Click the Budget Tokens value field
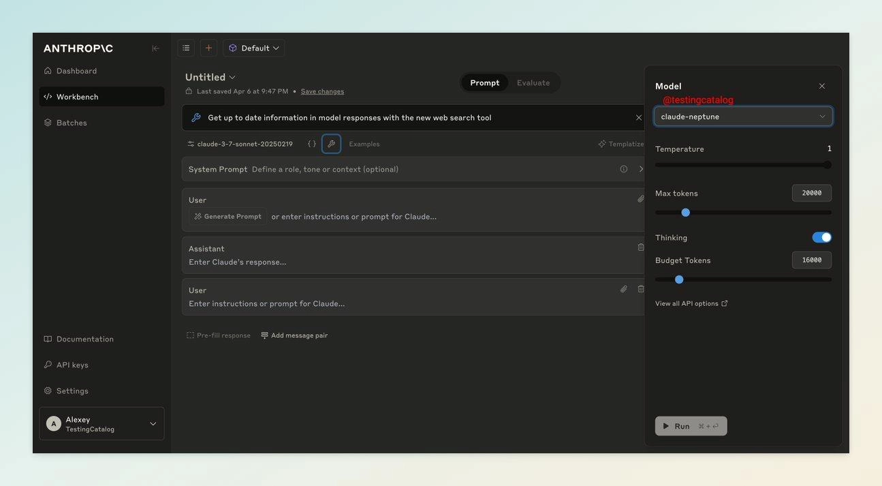 (812, 260)
